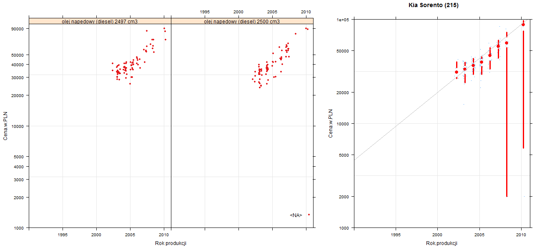The height and width of the screenshot is (250, 542).
Task: Click the '2000' x-axis label on the Kia Sorento plot
Action: click(437, 235)
